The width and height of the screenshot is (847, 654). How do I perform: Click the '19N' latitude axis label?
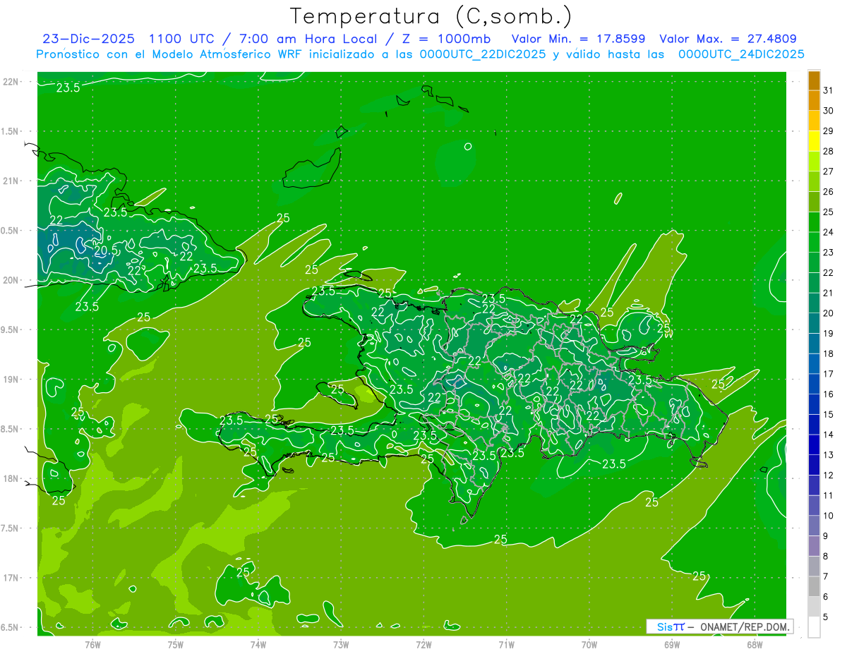click(11, 380)
